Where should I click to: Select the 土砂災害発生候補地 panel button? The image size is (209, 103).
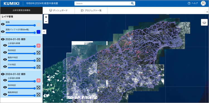coord(21,10)
